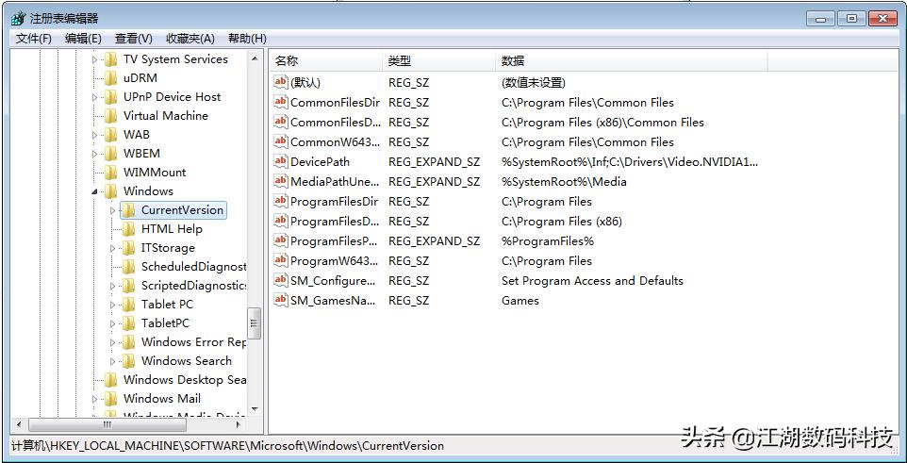Click the folder icon beside ScheduledDiagnostics
The image size is (907, 463).
[x=128, y=267]
